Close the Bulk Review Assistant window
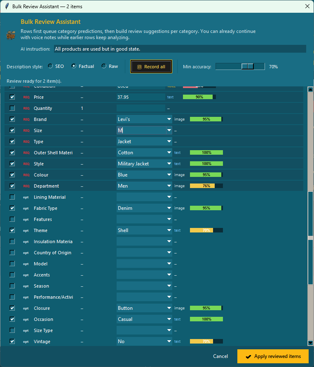The width and height of the screenshot is (314, 367). tap(307, 6)
